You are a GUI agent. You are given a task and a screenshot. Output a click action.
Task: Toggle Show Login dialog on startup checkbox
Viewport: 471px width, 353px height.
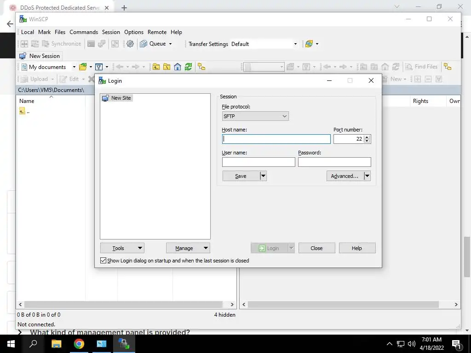click(x=103, y=261)
